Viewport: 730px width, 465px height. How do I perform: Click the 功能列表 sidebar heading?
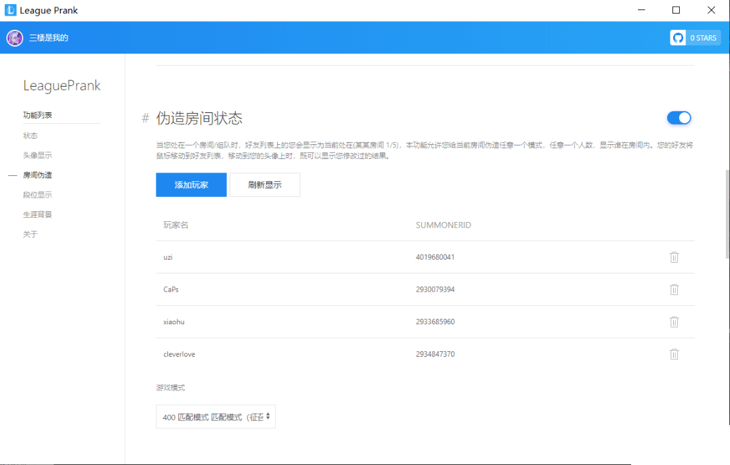38,115
